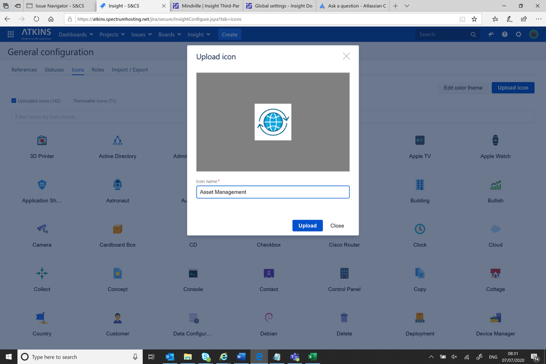Click the Jira Search field
The height and width of the screenshot is (364, 546).
pyautogui.click(x=447, y=34)
